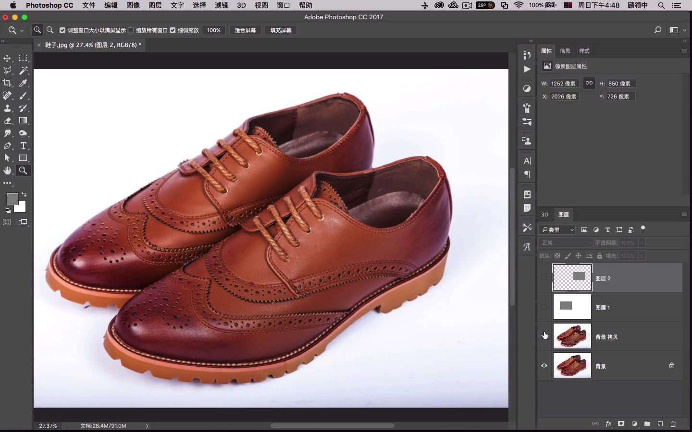Switch to the 信息 tab

tap(565, 51)
